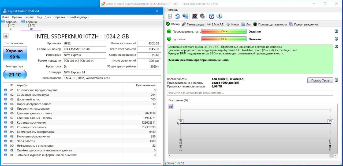Click Здоровье 99 % progress bar
The height and width of the screenshot is (166, 343).
(x=224, y=39)
